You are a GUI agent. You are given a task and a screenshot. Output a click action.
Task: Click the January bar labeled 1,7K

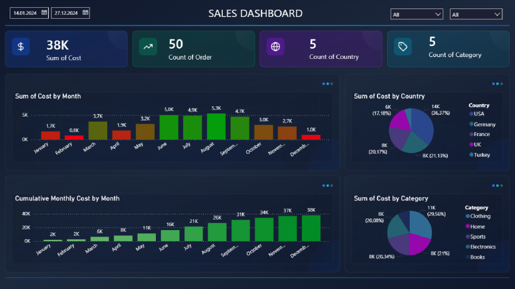[x=51, y=135]
